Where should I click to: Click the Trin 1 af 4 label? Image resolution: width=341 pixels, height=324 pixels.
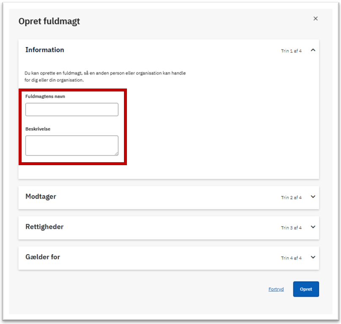pos(291,51)
